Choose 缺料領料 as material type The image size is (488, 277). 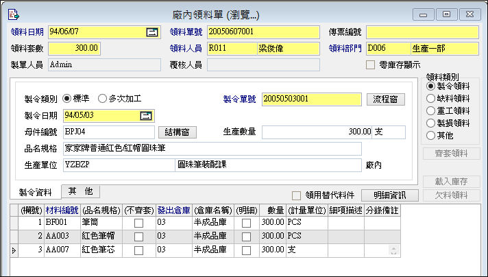[430, 98]
